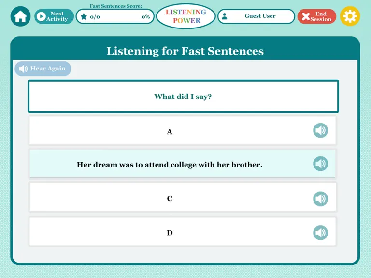This screenshot has height=278, width=371.
Task: Hear the sentence again
Action: coord(43,69)
